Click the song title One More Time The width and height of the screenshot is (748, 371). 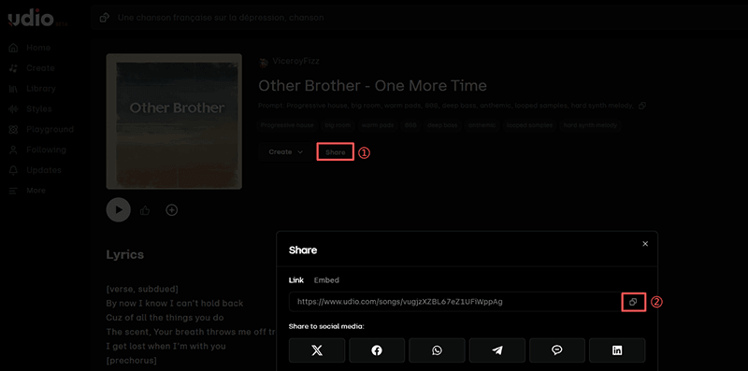click(x=372, y=86)
